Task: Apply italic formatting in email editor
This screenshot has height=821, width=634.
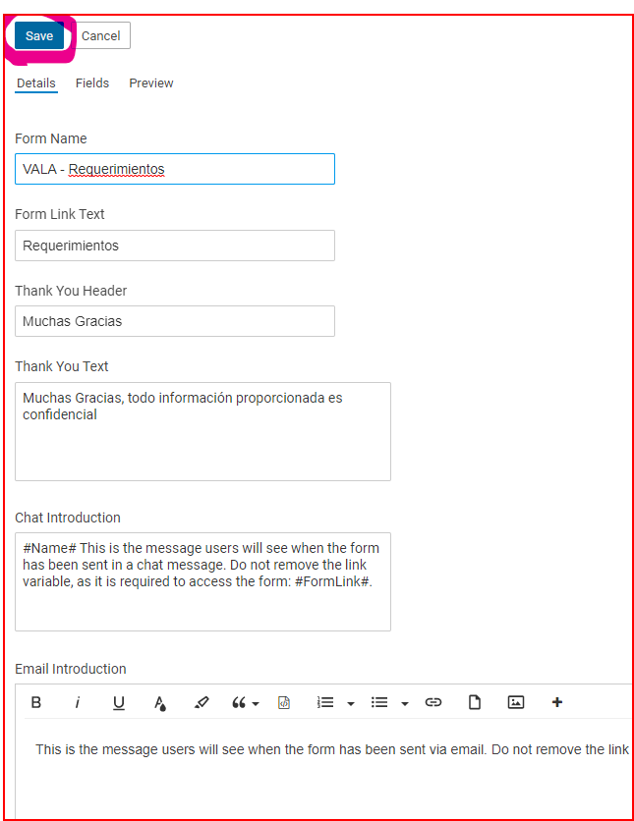Action: tap(78, 702)
